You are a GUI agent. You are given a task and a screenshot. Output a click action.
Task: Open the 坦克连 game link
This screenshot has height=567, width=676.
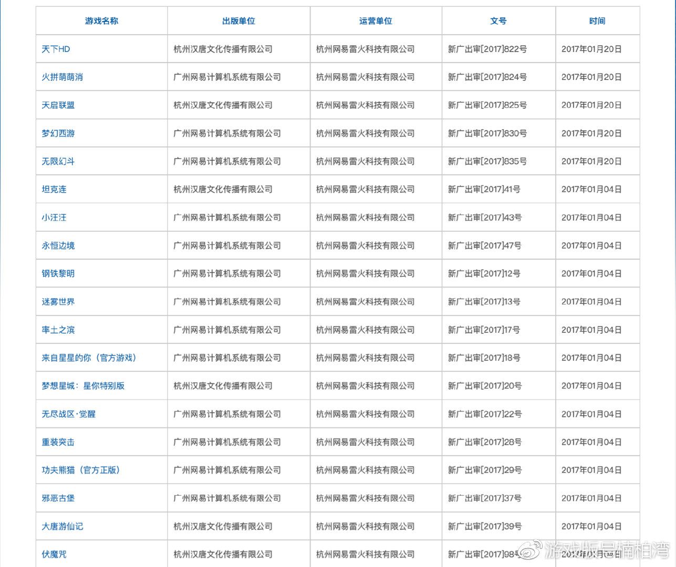(x=54, y=190)
